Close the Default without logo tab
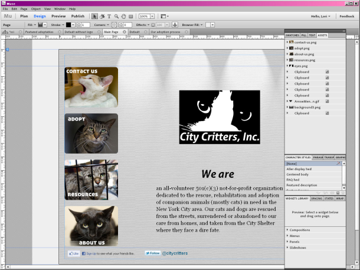The image size is (360, 270). (99, 32)
